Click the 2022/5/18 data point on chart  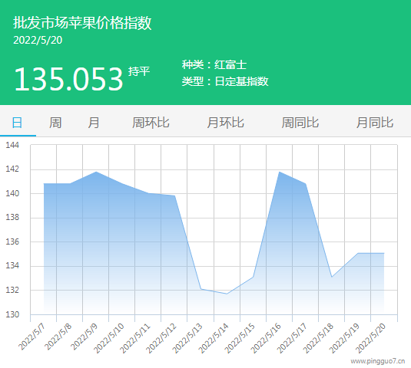332,277
